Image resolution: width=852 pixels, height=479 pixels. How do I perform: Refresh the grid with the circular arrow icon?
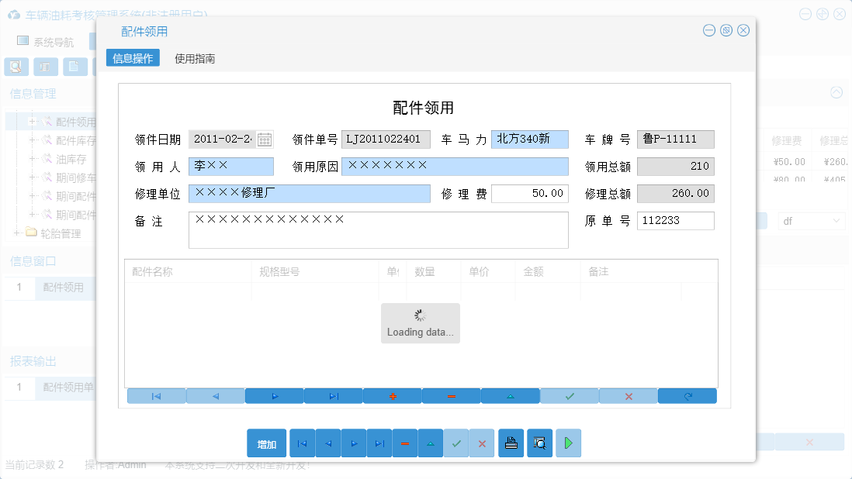[x=687, y=395]
